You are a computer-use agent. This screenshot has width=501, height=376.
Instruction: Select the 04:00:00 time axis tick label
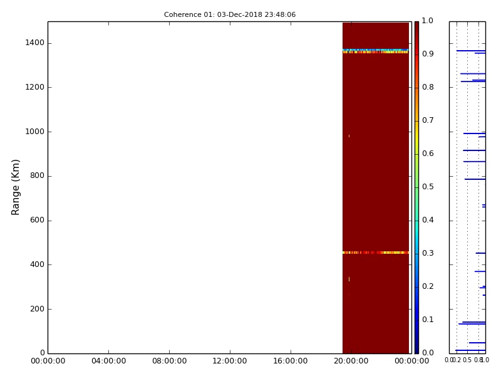(108, 361)
